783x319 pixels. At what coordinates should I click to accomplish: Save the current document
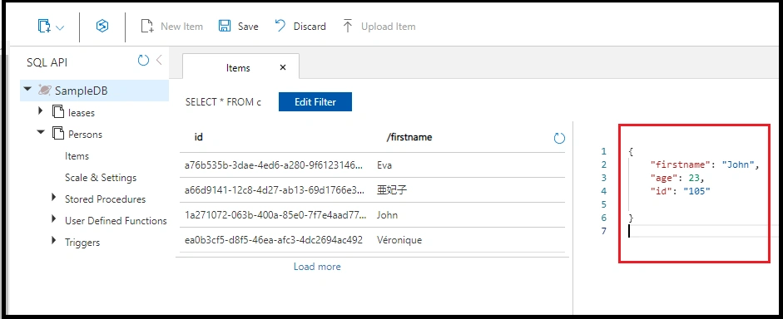point(238,27)
